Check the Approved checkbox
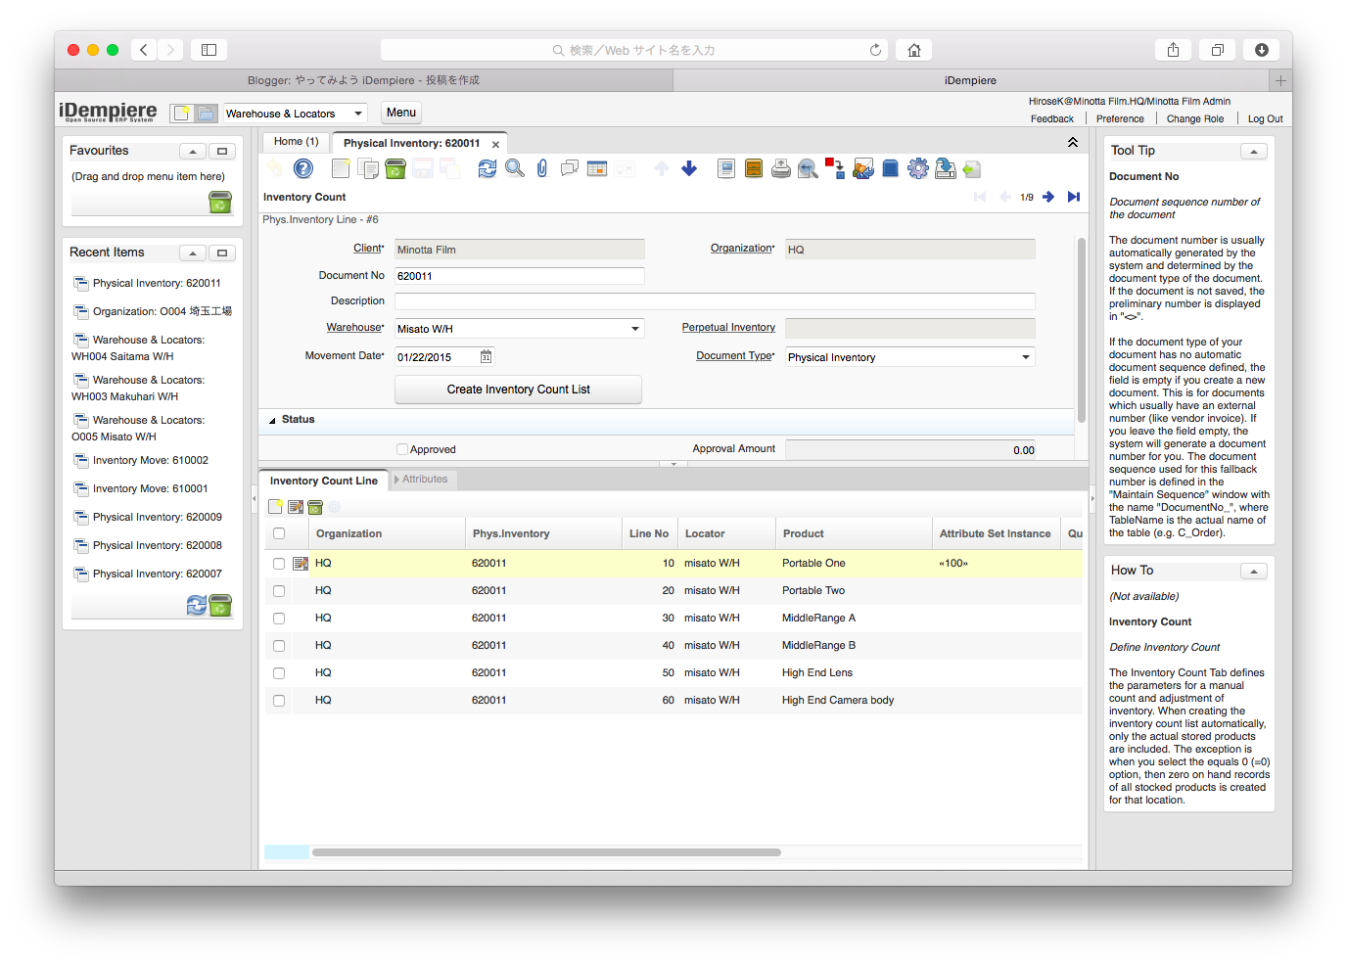Screen dimensions: 1347x964 click(401, 448)
